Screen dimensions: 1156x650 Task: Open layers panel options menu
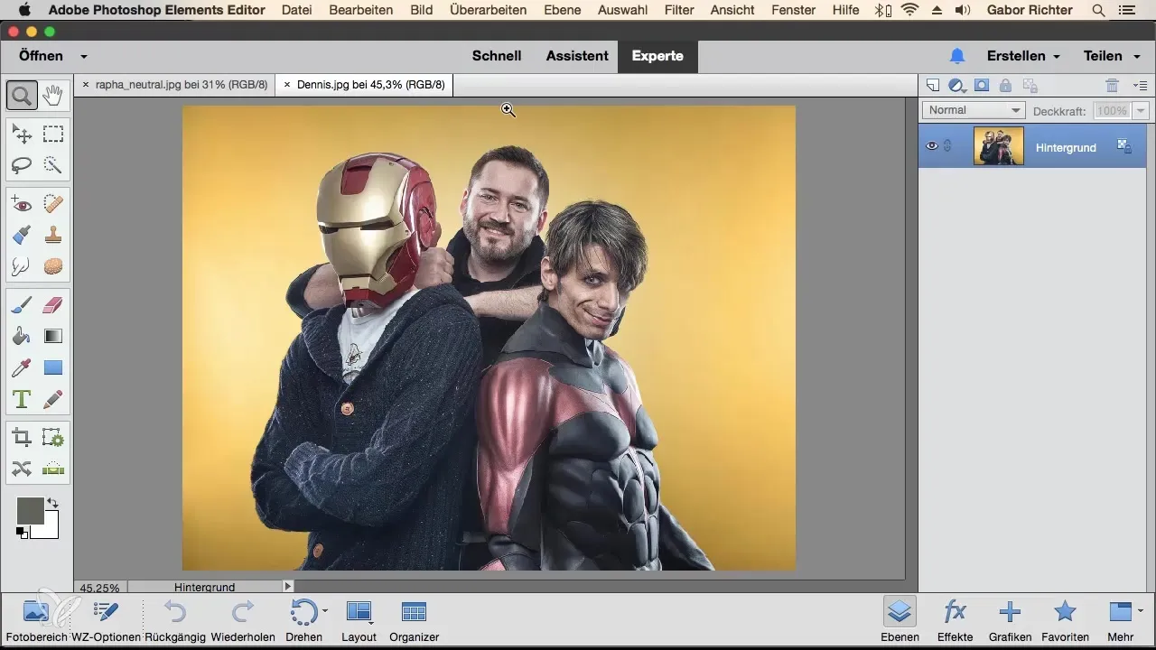1140,85
